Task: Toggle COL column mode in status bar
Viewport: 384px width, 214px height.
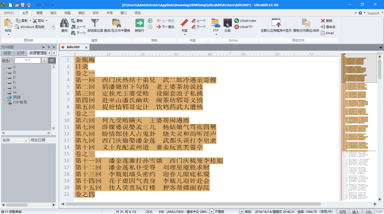Action: (369, 212)
